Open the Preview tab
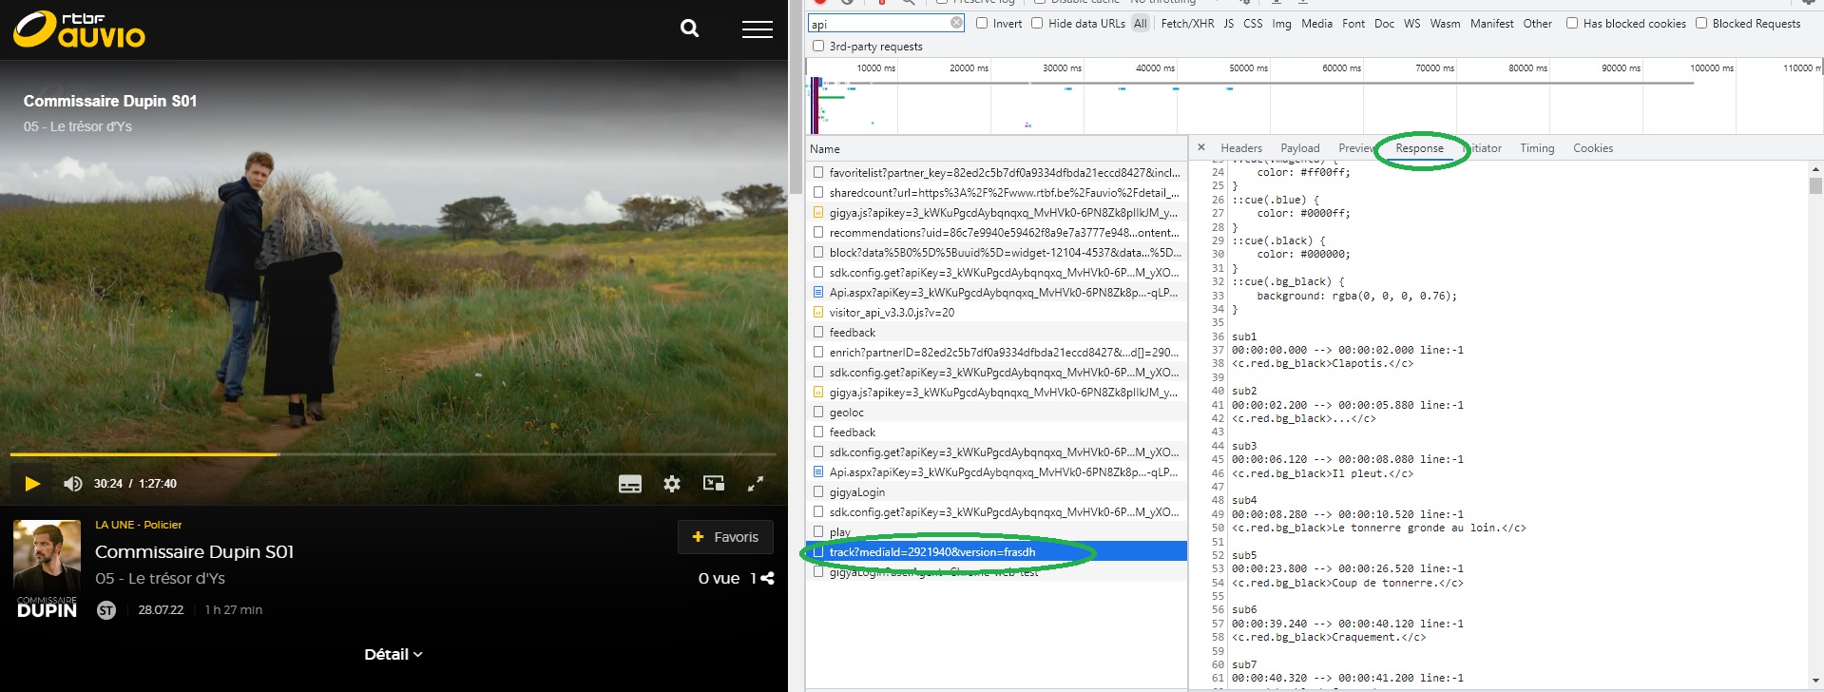The width and height of the screenshot is (1824, 692). coord(1356,148)
